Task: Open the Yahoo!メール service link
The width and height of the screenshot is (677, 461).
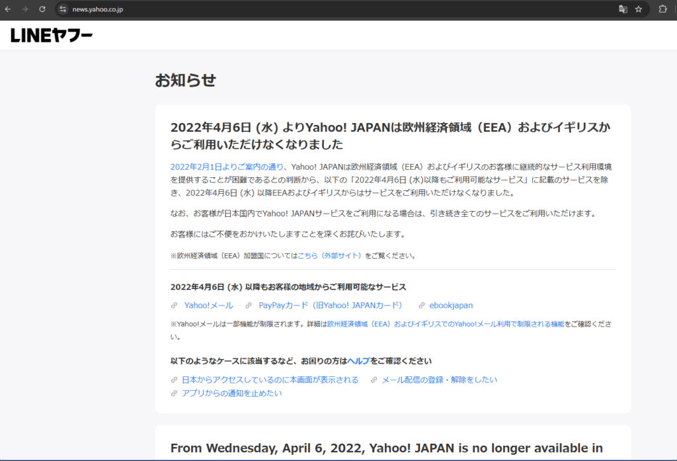Action: click(208, 306)
